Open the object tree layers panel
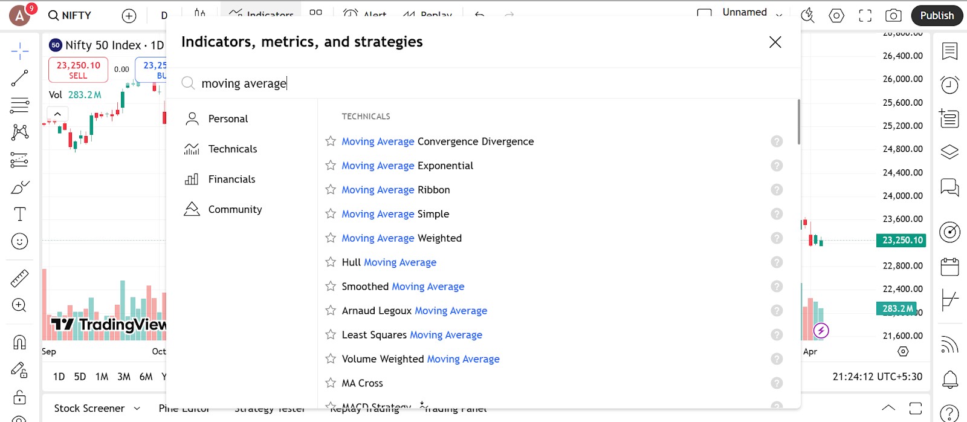The image size is (967, 422). (x=949, y=152)
